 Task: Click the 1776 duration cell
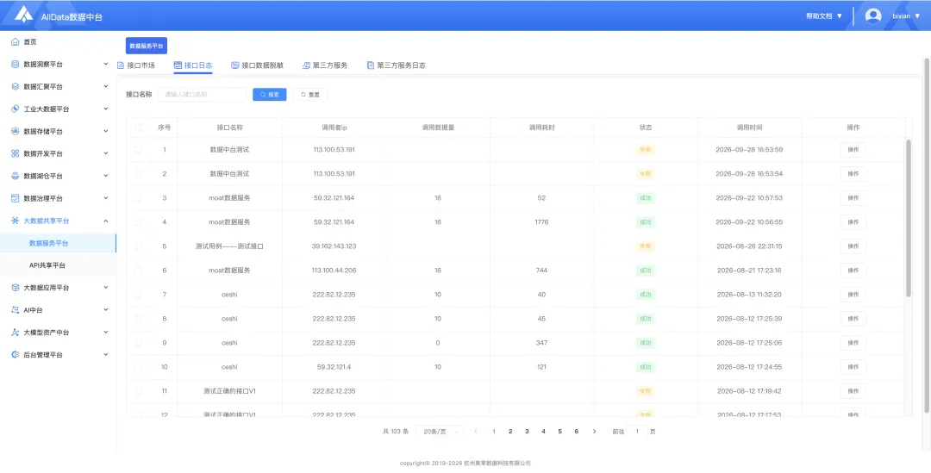(x=541, y=222)
